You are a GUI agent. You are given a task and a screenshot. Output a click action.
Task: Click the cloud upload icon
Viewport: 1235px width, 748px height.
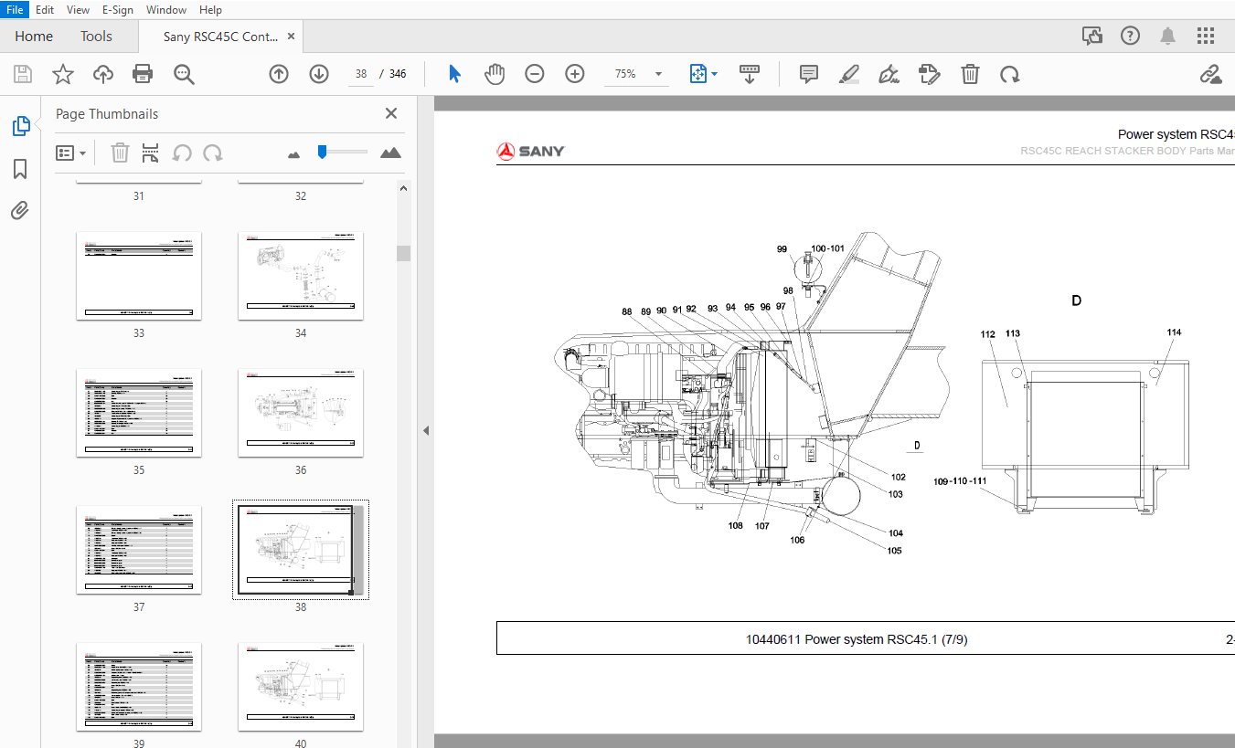(103, 74)
